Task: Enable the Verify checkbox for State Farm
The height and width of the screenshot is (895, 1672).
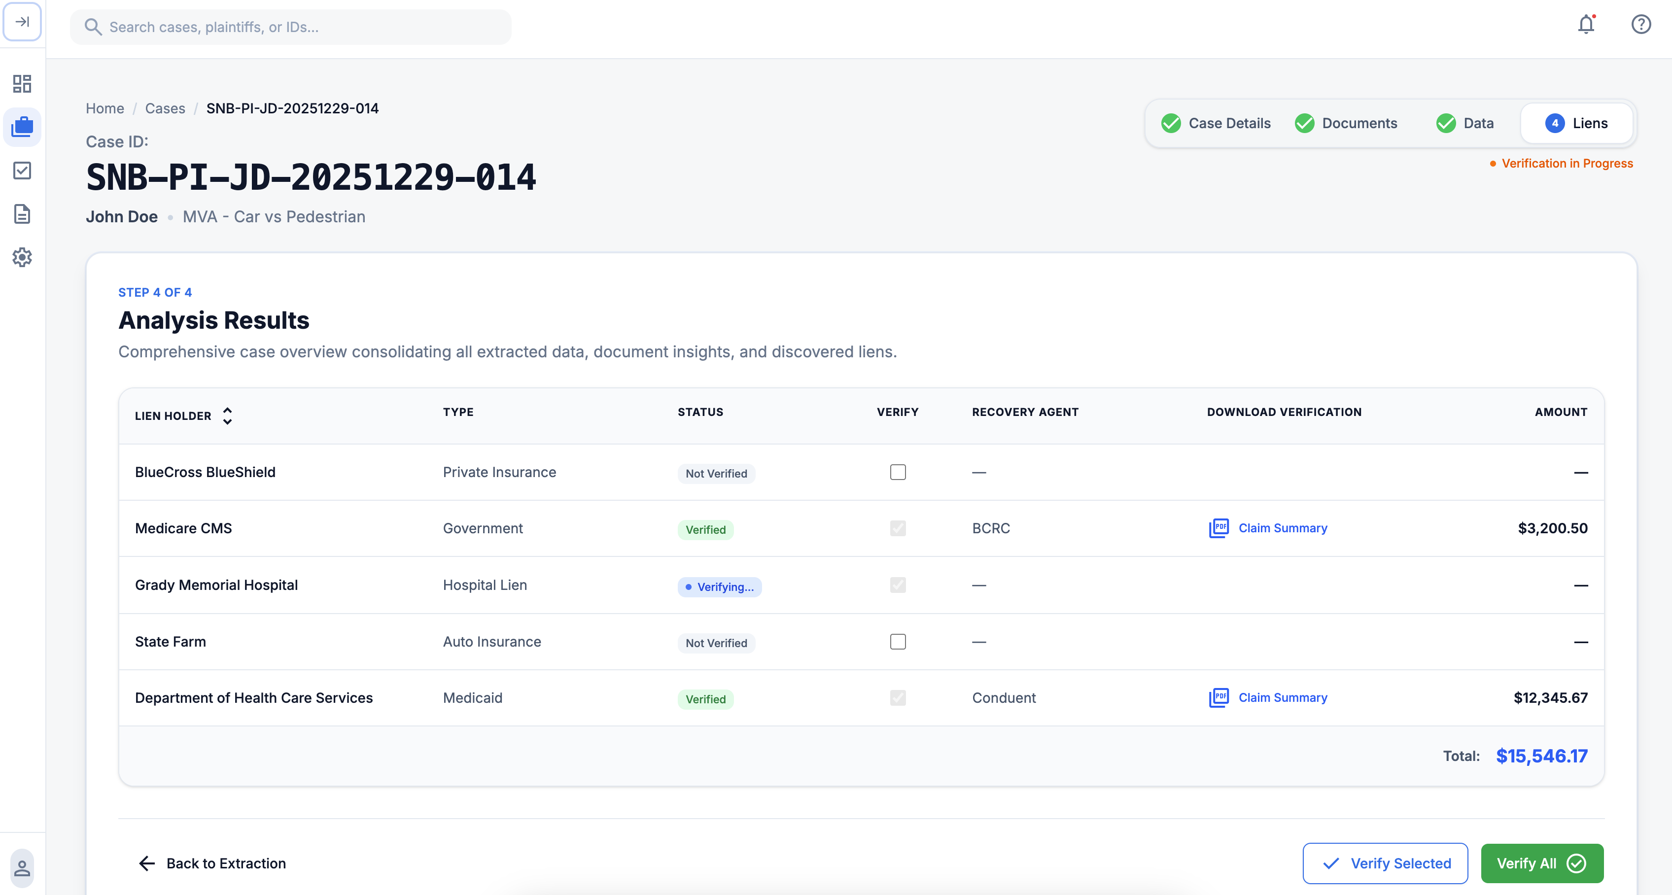Action: coord(898,642)
